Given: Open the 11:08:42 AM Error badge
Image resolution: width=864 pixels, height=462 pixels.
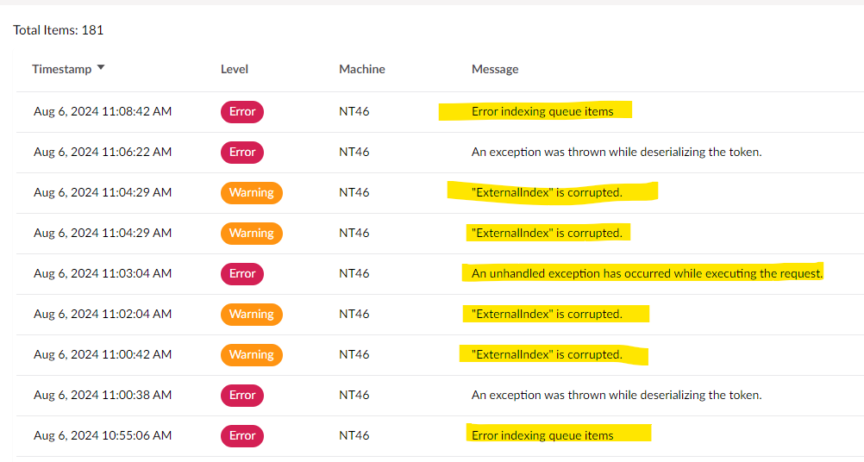Looking at the screenshot, I should point(242,112).
